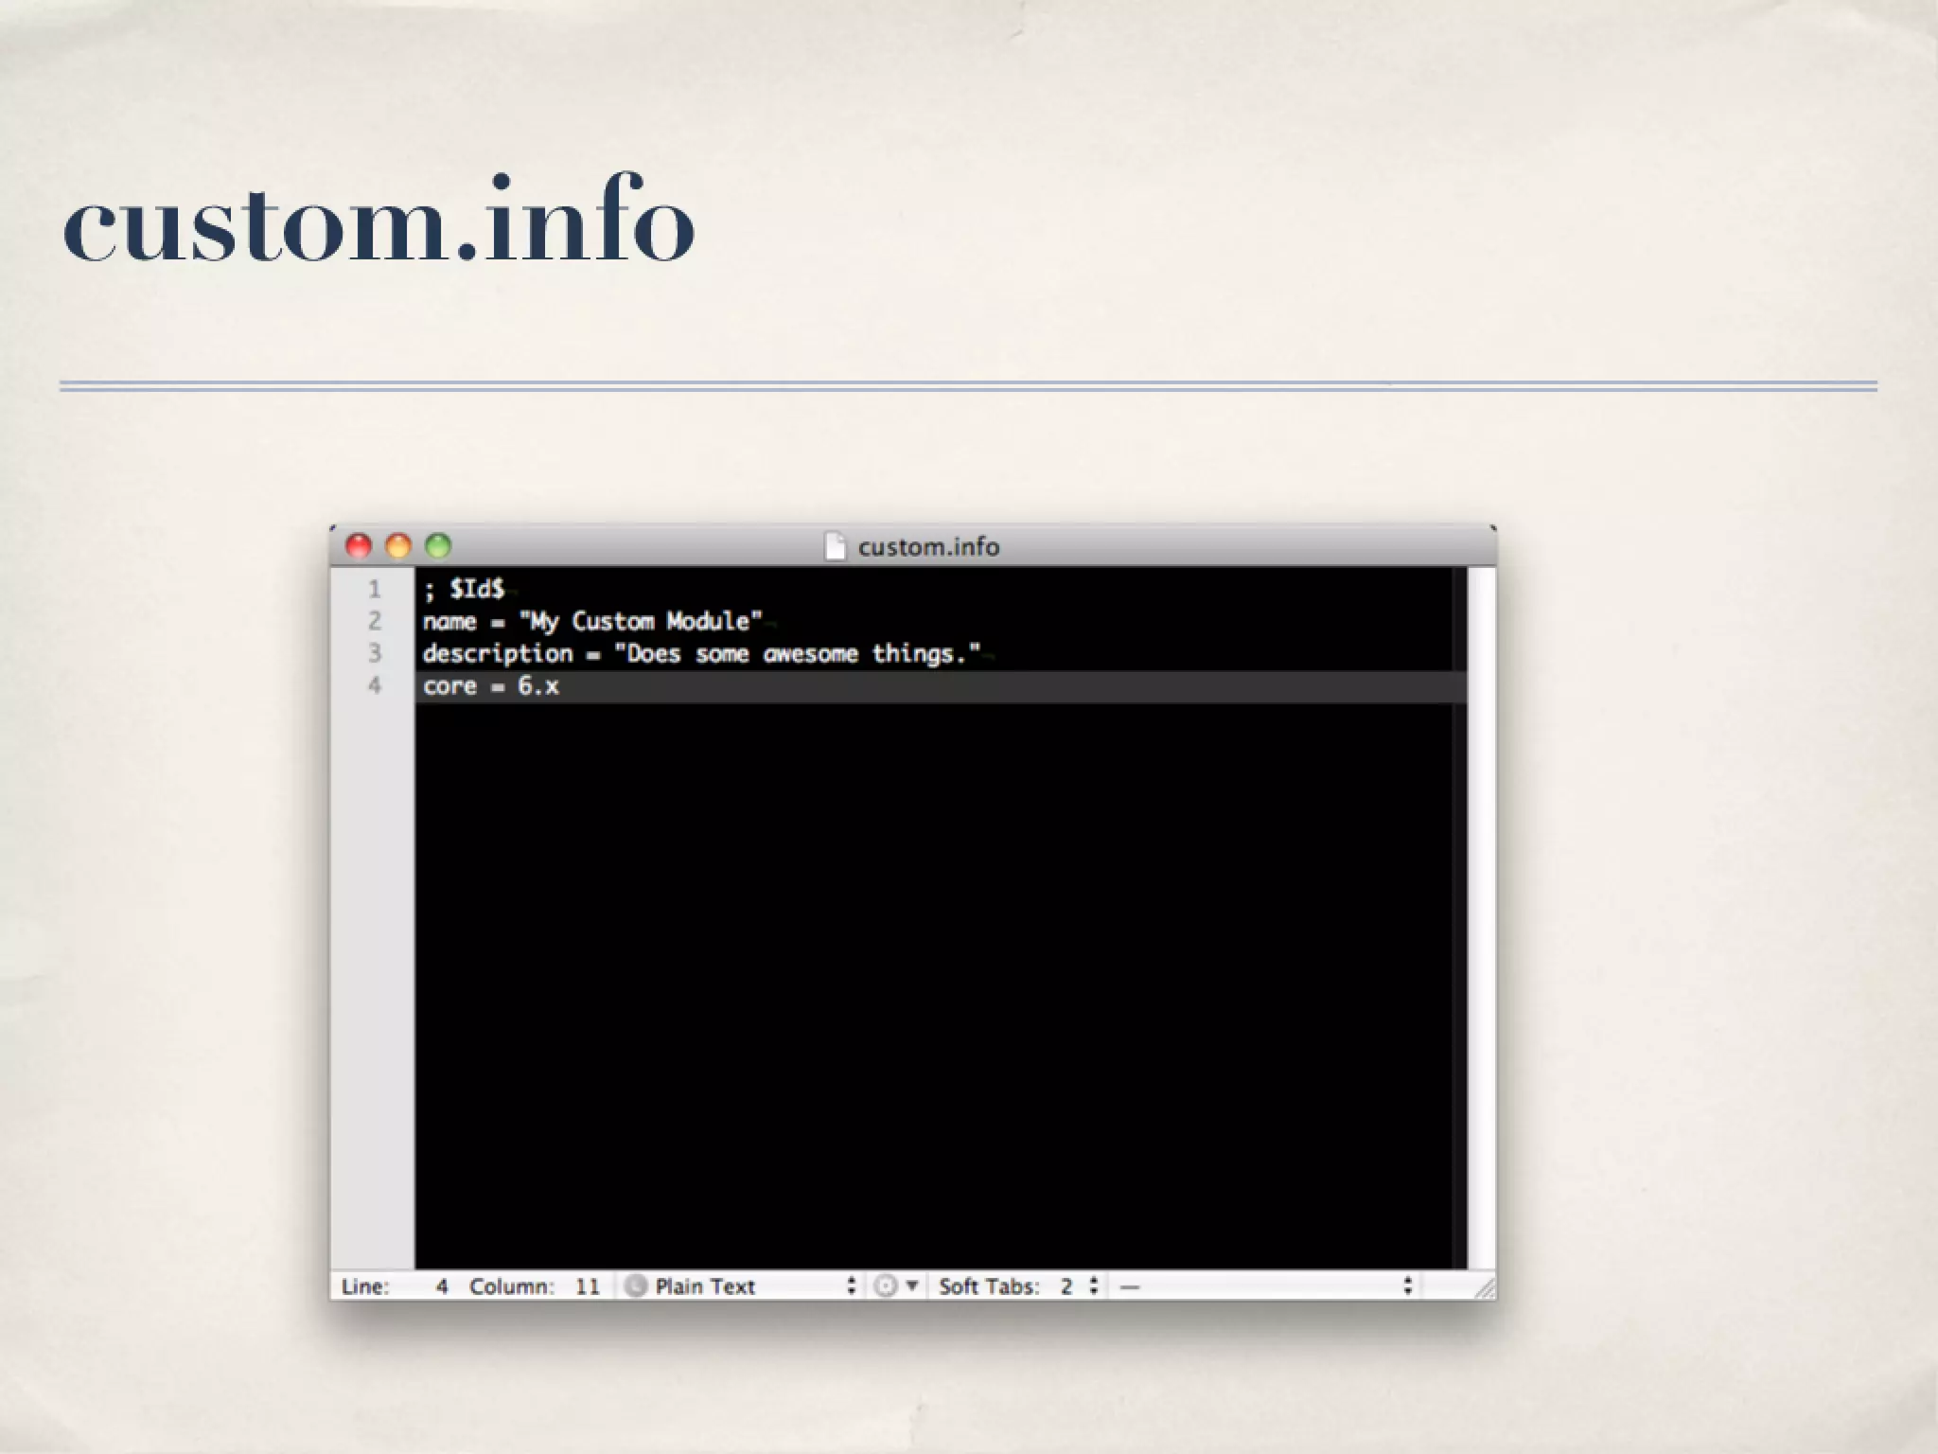Viewport: 1938px width, 1454px height.
Task: Open the Soft Tabs size dropdown
Action: pos(1079,1286)
